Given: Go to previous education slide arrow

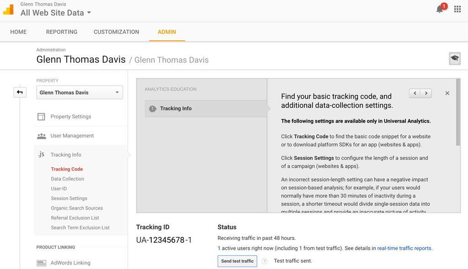Looking at the screenshot, I should coord(415,93).
